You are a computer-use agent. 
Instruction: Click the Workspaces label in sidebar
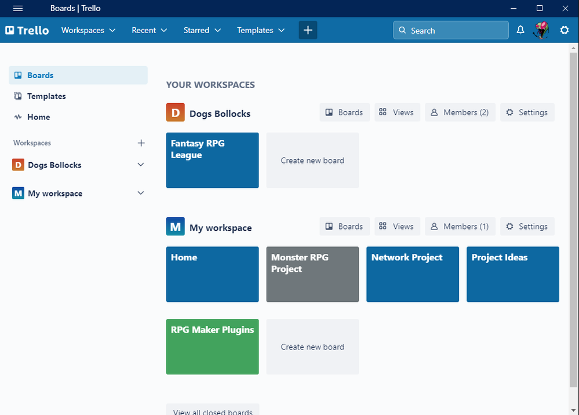pyautogui.click(x=32, y=143)
